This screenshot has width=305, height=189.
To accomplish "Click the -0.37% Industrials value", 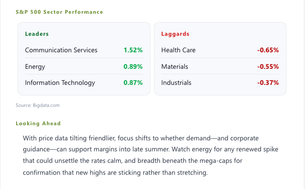I will pyautogui.click(x=268, y=83).
